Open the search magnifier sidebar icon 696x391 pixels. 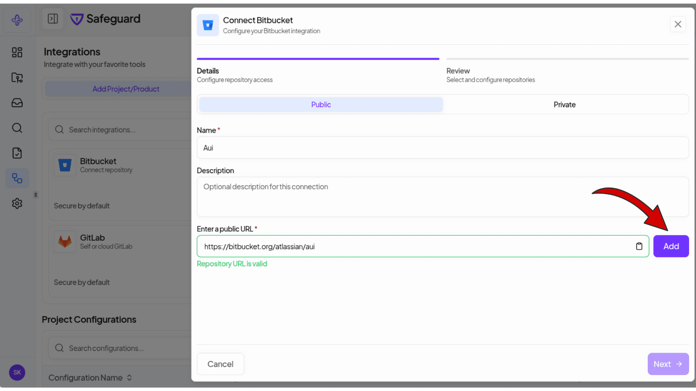[x=17, y=128]
